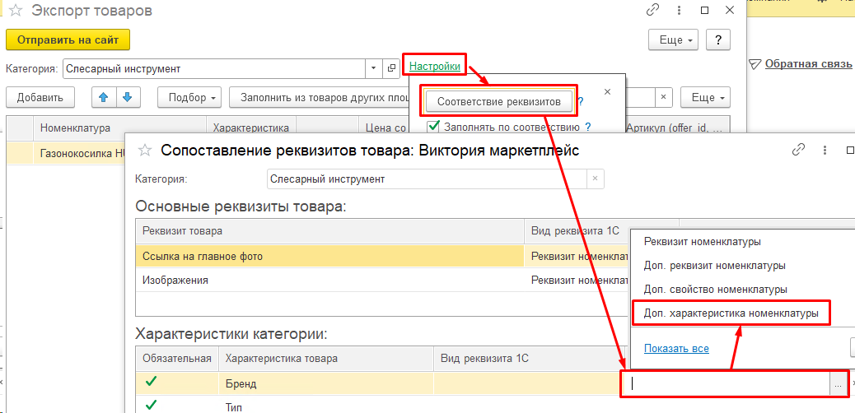The width and height of the screenshot is (855, 413).
Task: Toggle the Заполнять по соответствию checkbox
Action: tap(434, 127)
